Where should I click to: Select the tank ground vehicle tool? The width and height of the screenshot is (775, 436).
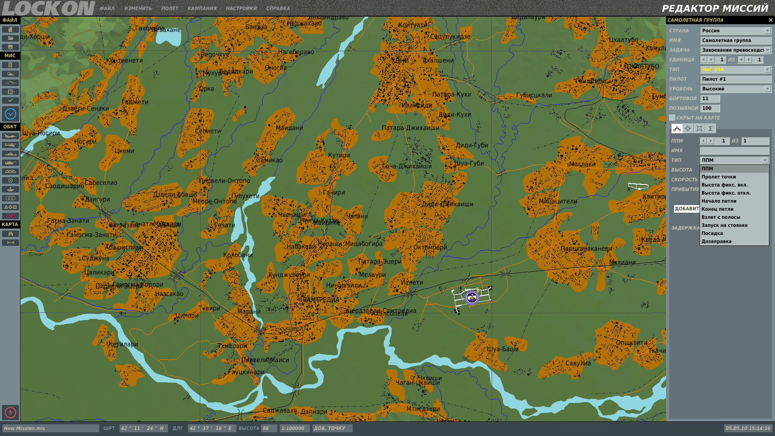click(10, 163)
